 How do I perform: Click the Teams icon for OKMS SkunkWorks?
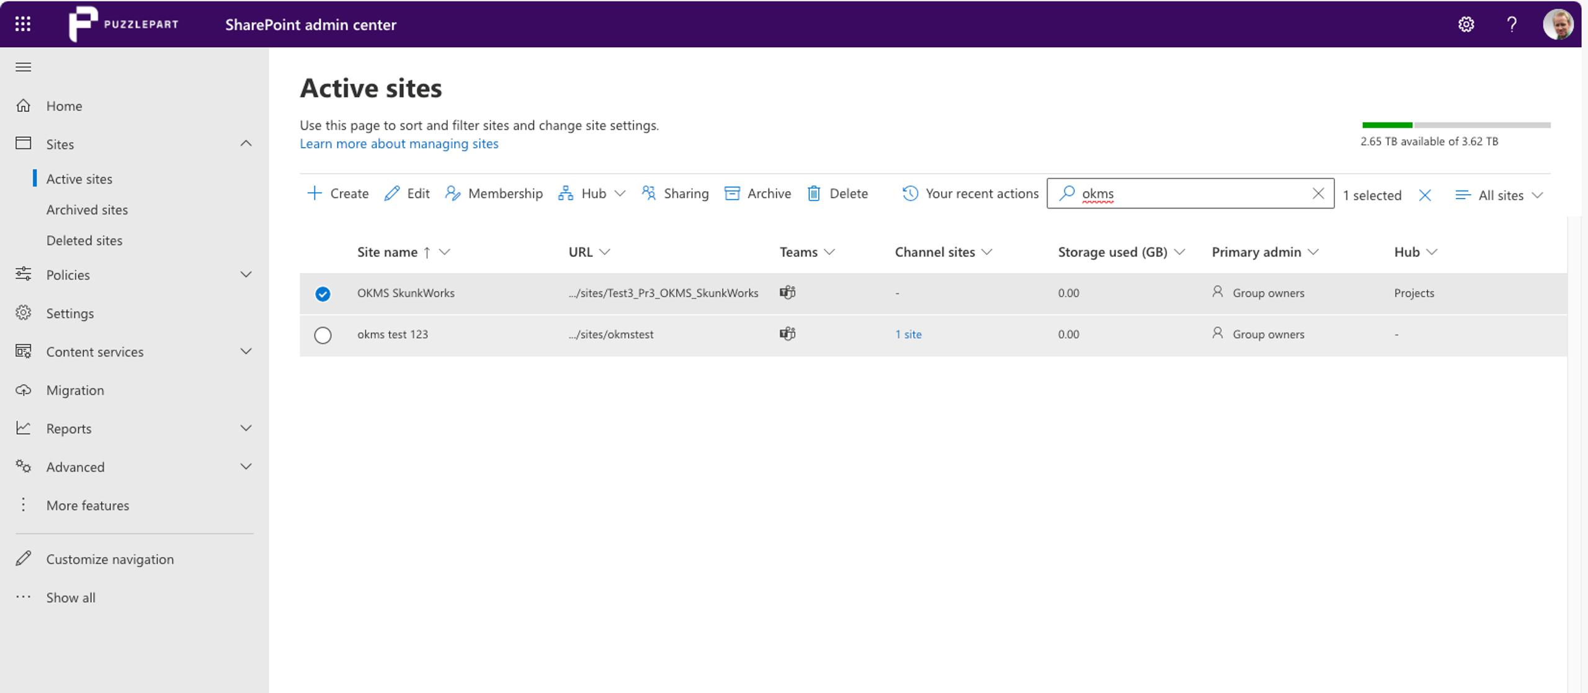tap(787, 292)
